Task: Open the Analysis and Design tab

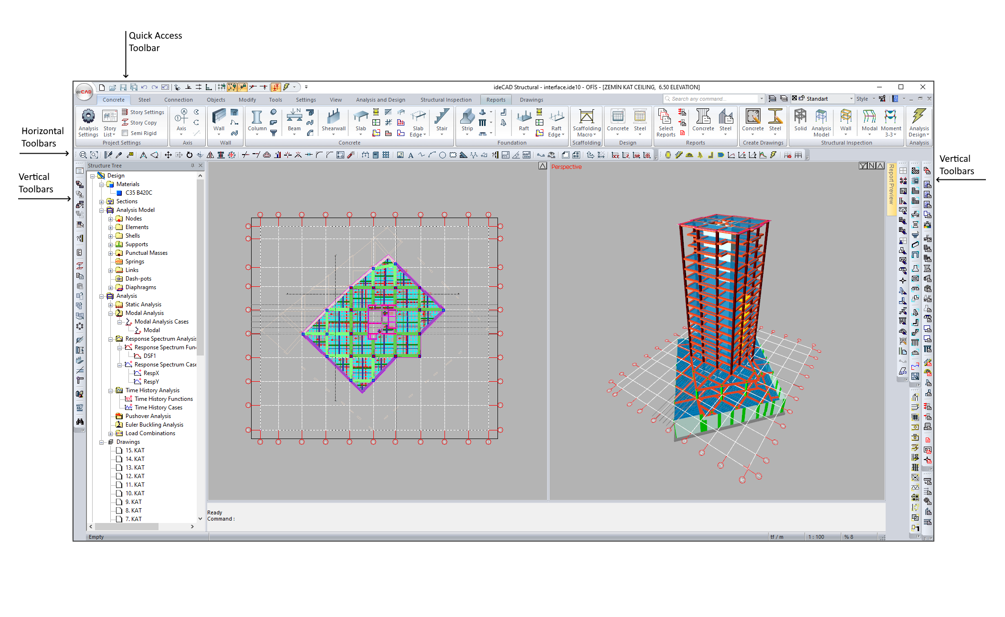Action: pos(380,100)
